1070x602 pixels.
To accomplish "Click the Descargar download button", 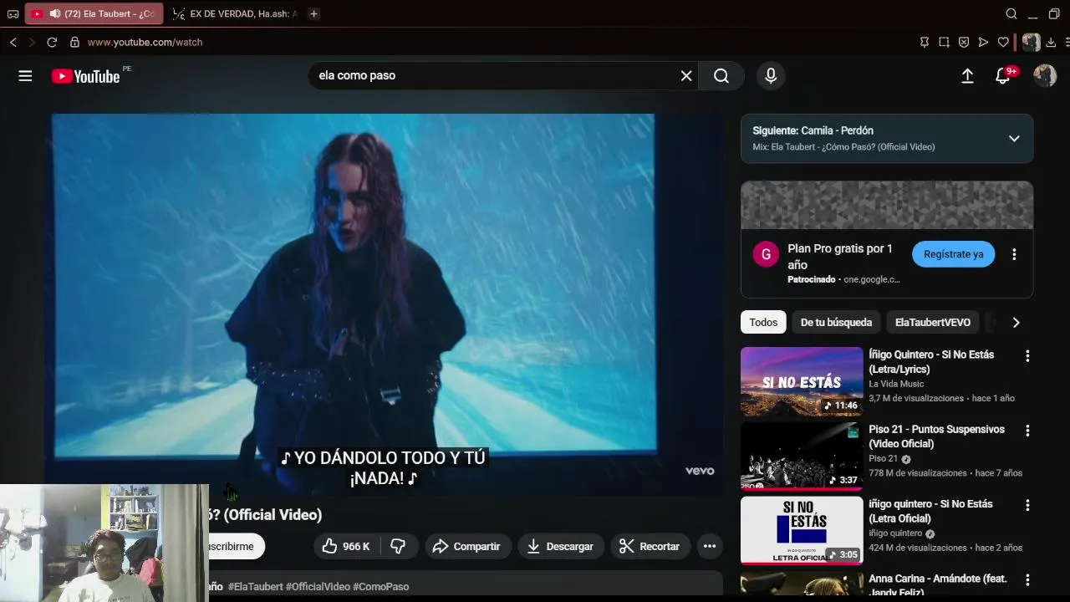I will (560, 547).
